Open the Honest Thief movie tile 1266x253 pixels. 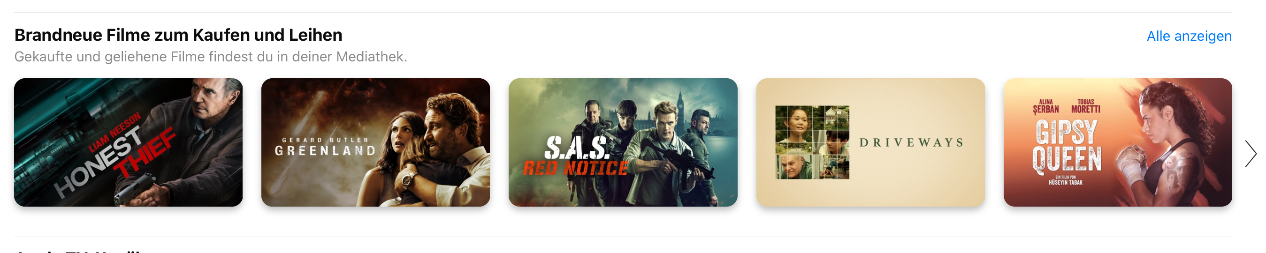[128, 142]
